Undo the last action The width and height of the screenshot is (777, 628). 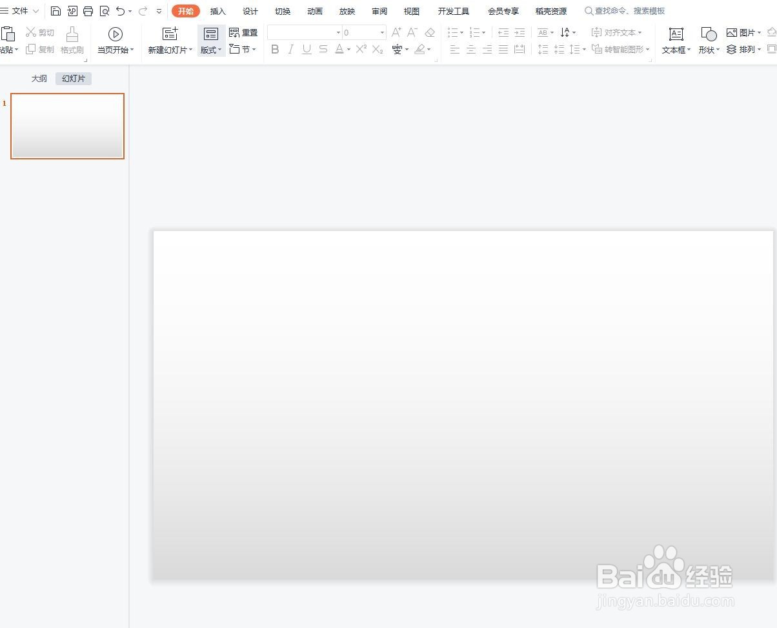click(x=120, y=10)
